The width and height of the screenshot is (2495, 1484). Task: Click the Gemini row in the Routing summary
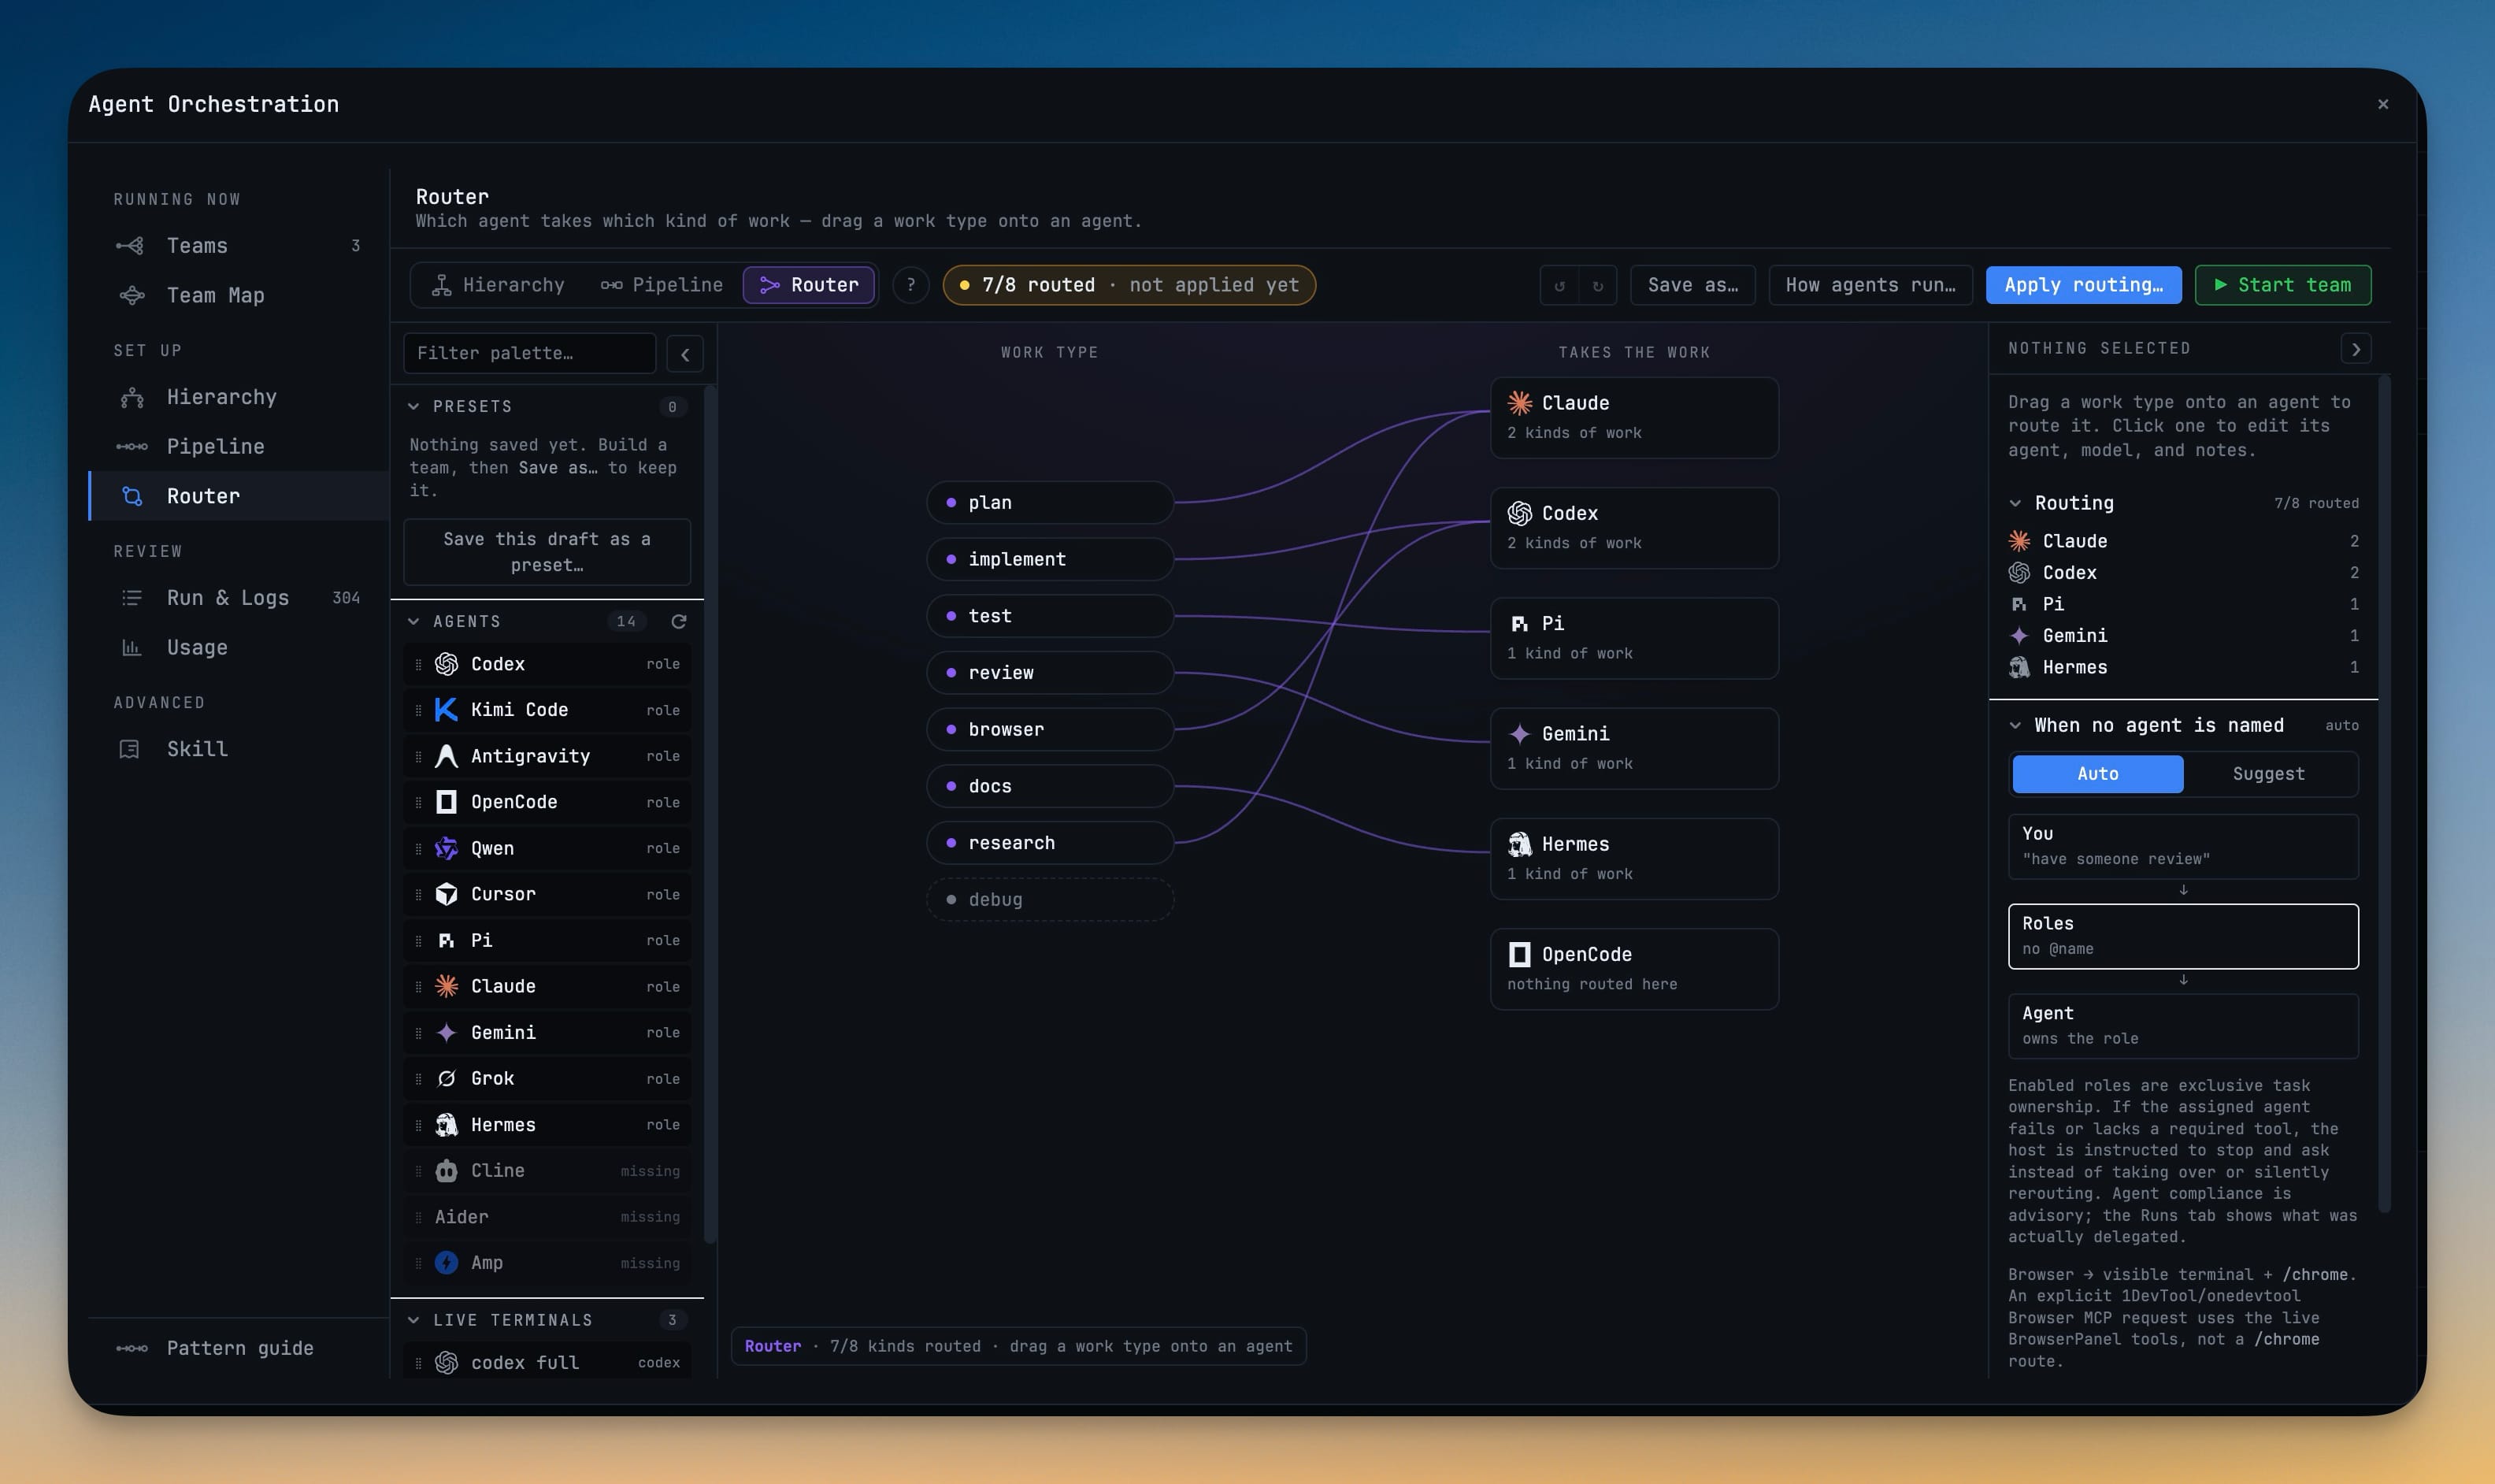coord(2183,636)
